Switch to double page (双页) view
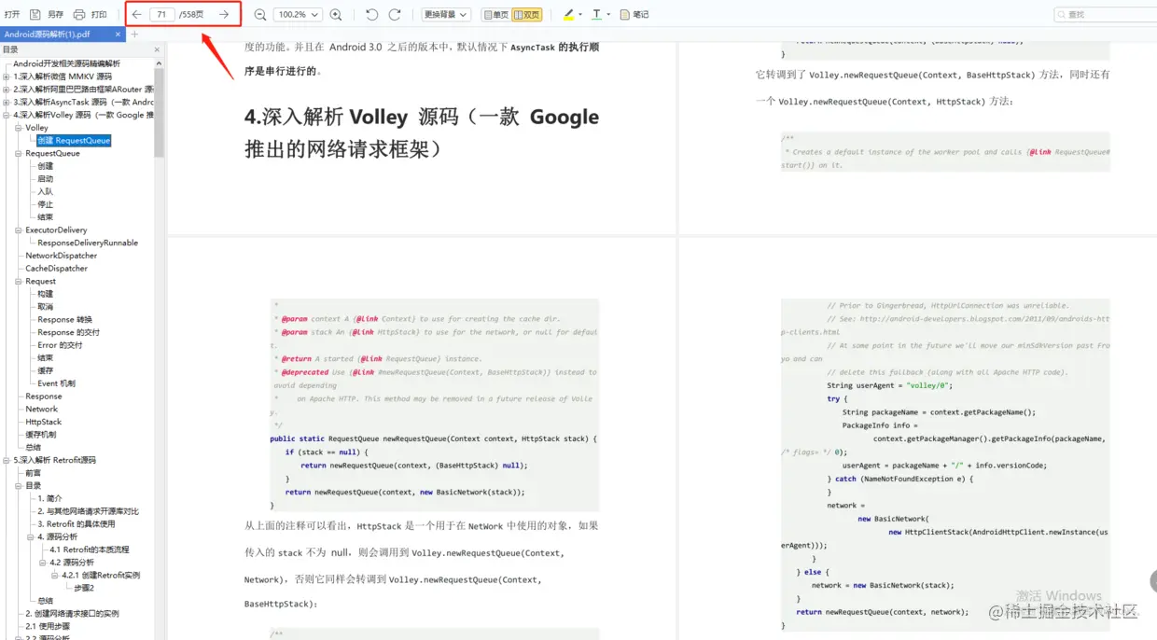 click(526, 15)
